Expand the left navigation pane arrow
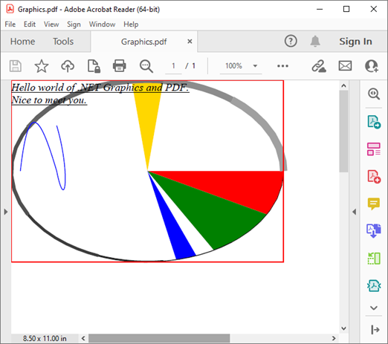 click(6, 212)
